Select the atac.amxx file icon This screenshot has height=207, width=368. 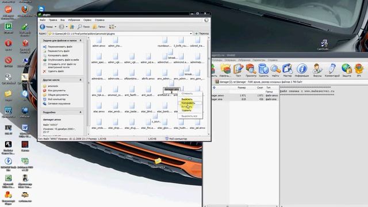[99, 106]
